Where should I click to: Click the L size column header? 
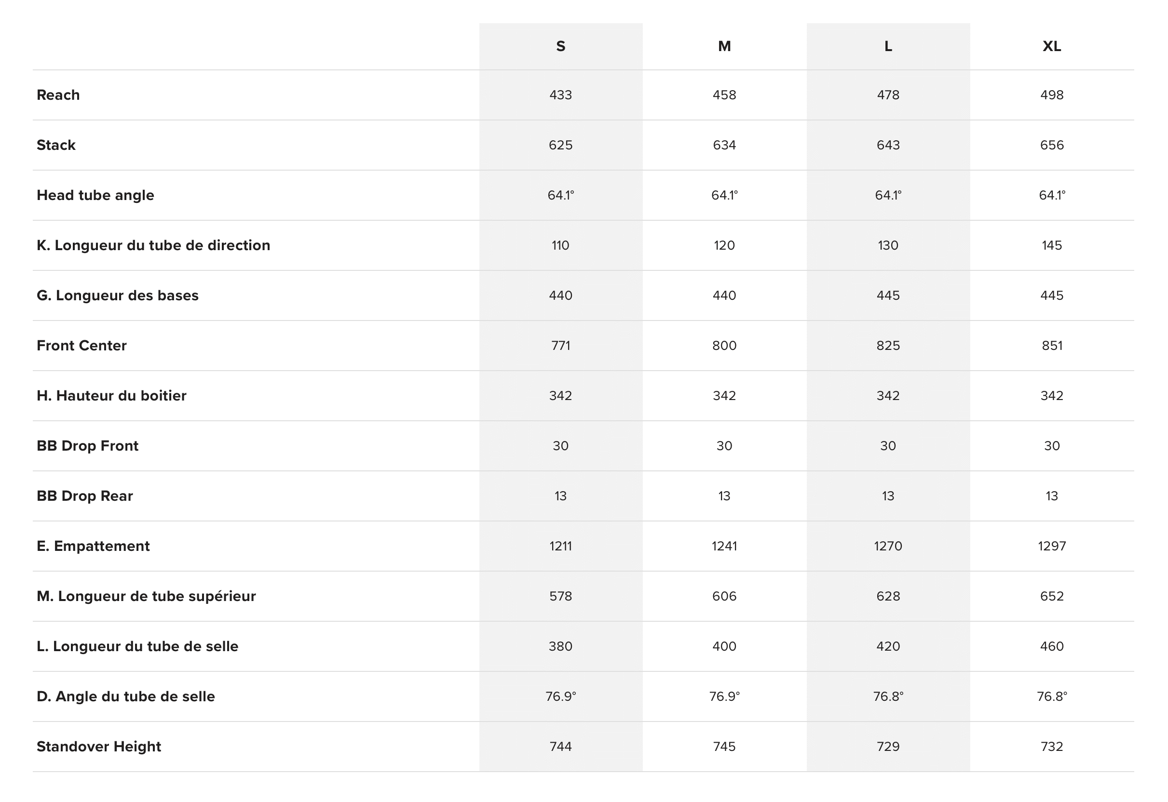click(x=888, y=46)
